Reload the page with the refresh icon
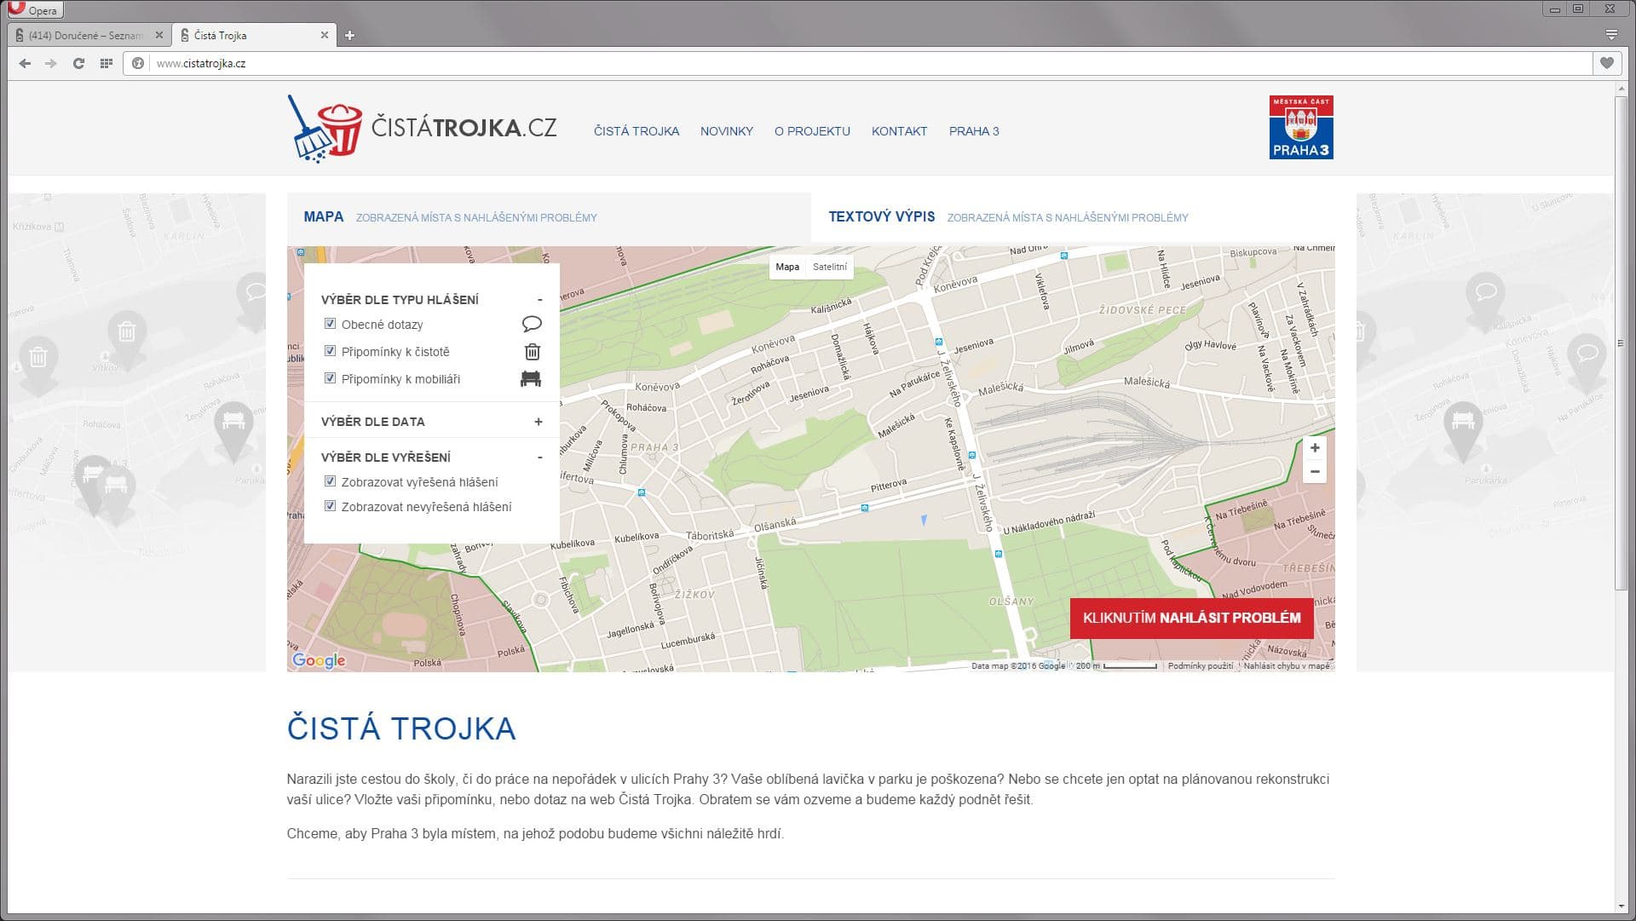The image size is (1636, 921). (x=78, y=63)
